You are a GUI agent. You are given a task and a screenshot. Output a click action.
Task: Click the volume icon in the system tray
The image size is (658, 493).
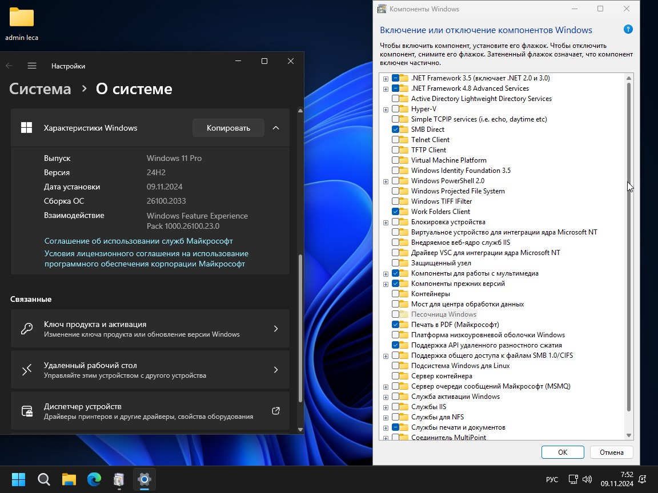click(587, 479)
